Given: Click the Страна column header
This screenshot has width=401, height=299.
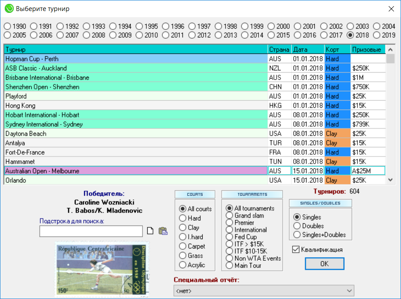Looking at the screenshot, I should click(x=280, y=49).
